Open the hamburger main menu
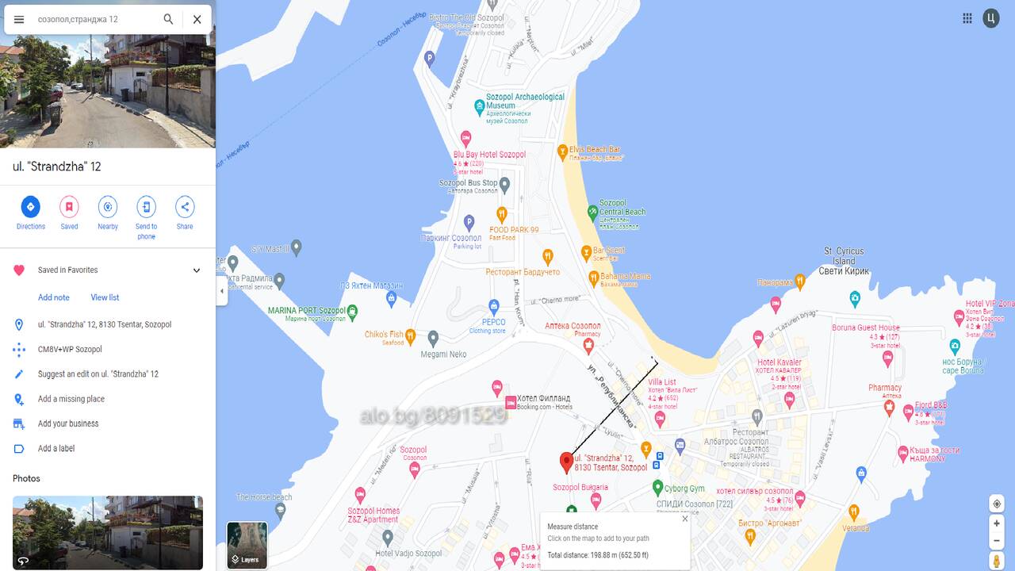This screenshot has height=571, width=1015. 19,19
